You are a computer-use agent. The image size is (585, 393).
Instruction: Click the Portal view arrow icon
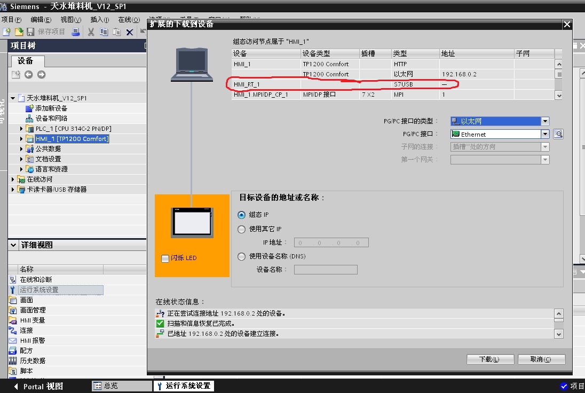pos(15,386)
